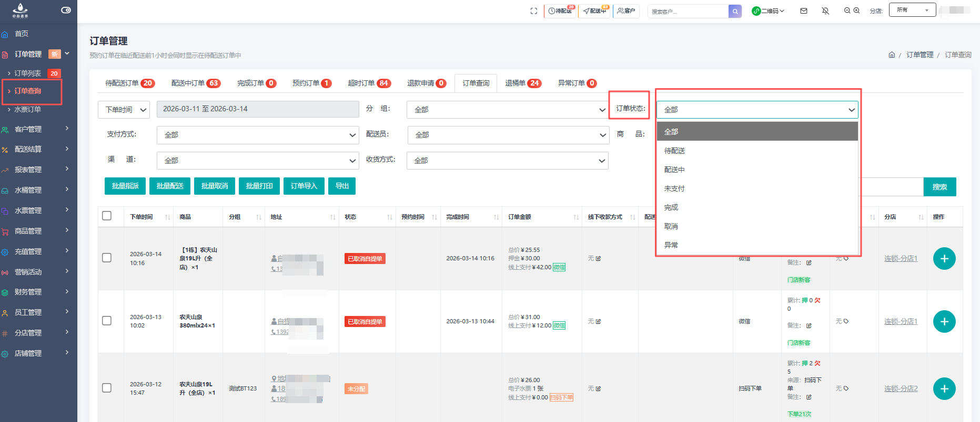Open the 下单时间 type dropdown
This screenshot has width=980, height=422.
tap(124, 110)
